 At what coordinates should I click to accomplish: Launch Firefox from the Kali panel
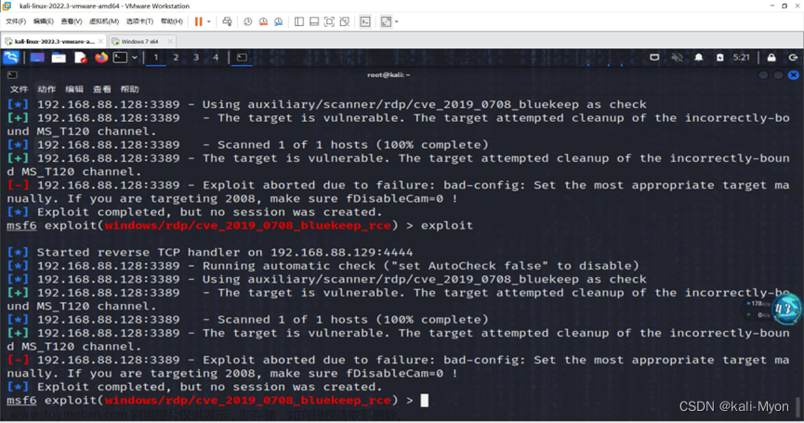(101, 58)
